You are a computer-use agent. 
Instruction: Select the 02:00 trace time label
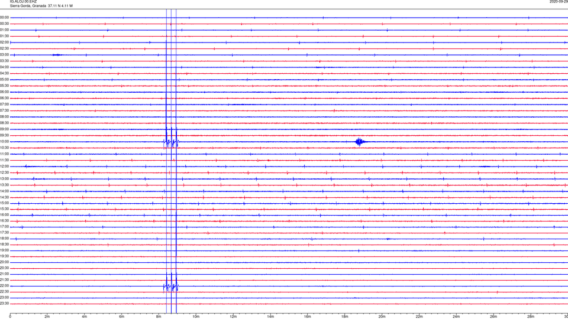point(4,42)
